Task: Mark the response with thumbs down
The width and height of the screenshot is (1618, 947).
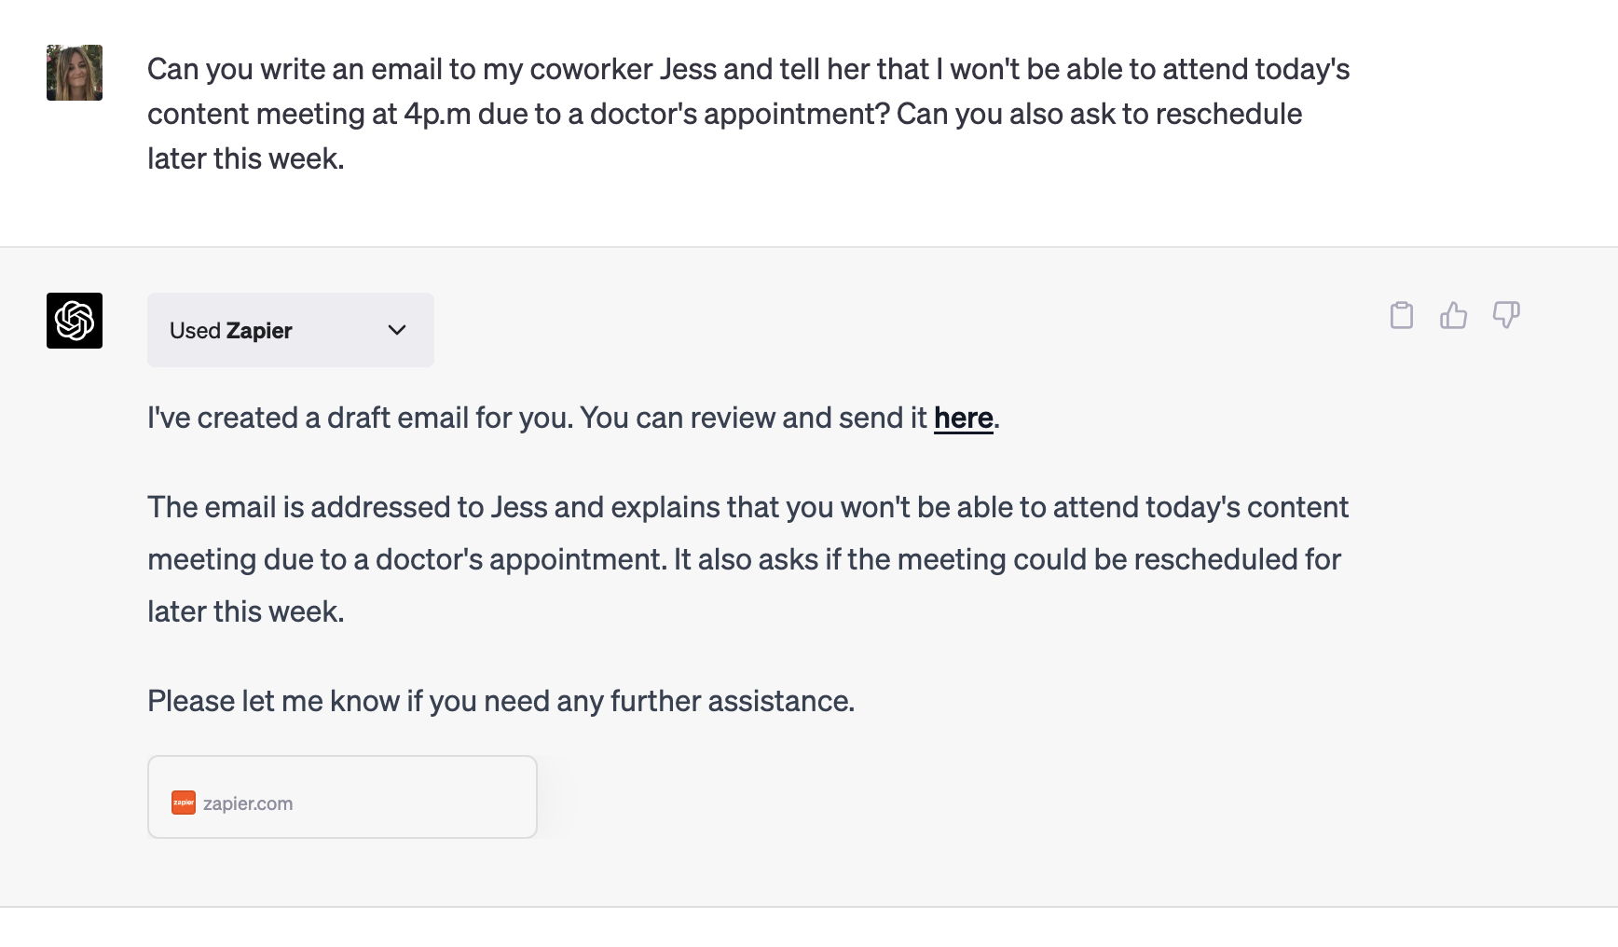Action: (x=1506, y=315)
